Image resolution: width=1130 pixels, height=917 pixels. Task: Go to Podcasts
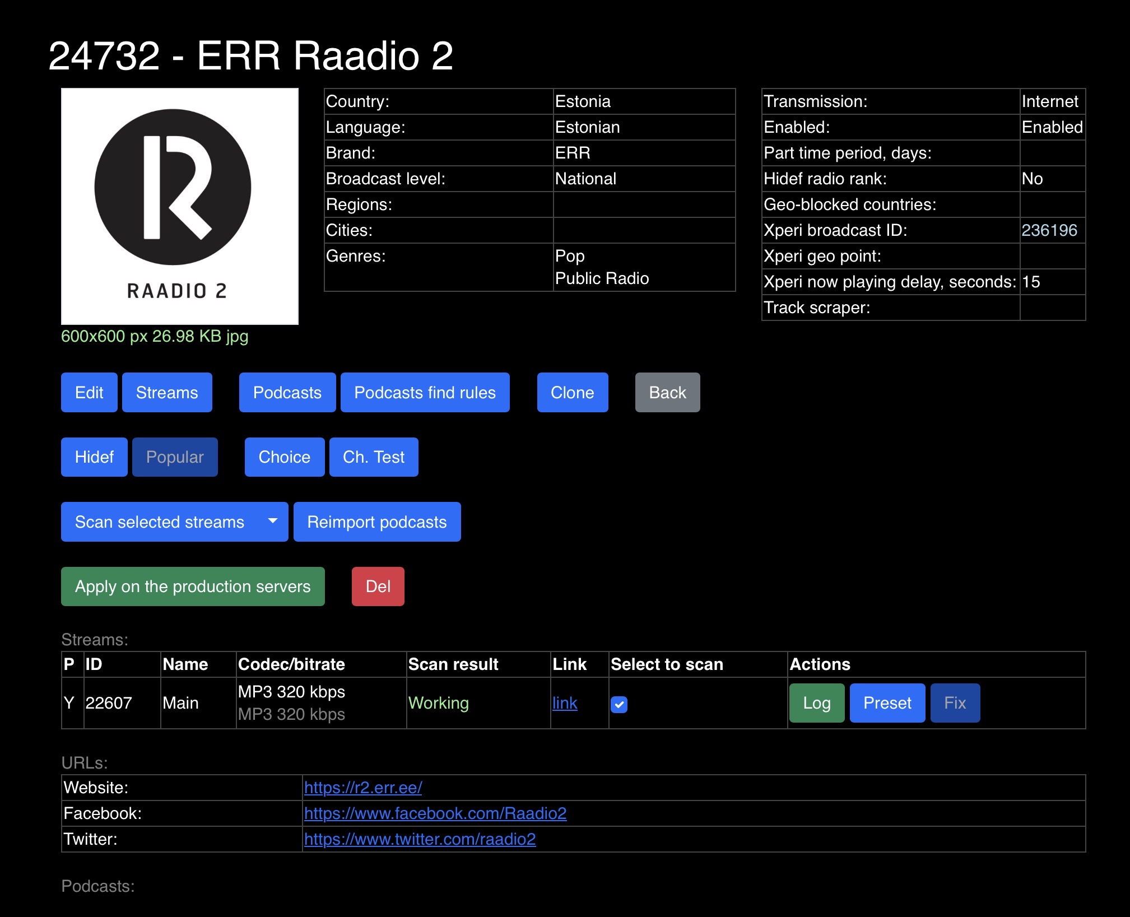pos(287,392)
